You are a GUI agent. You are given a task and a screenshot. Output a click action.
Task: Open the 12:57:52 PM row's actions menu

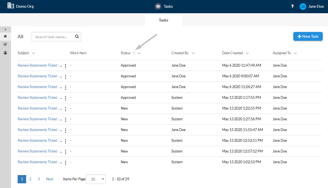(66, 152)
